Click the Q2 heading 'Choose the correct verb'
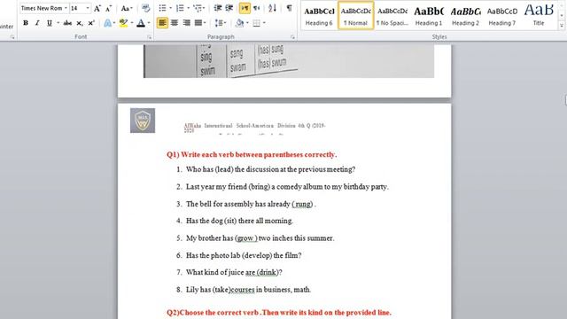The width and height of the screenshot is (567, 319). (279, 313)
